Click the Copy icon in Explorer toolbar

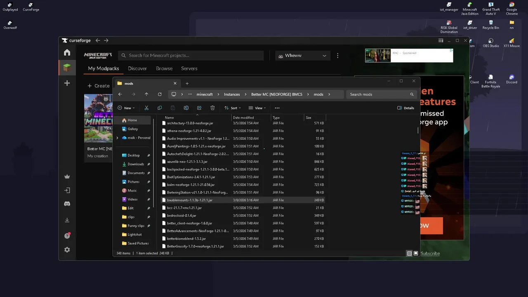coord(160,108)
